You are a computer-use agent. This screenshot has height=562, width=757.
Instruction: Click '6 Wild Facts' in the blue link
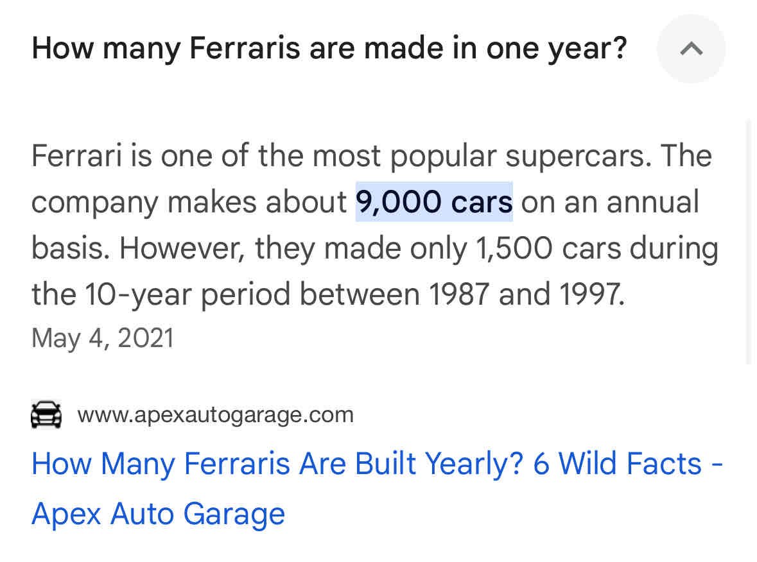(x=618, y=463)
